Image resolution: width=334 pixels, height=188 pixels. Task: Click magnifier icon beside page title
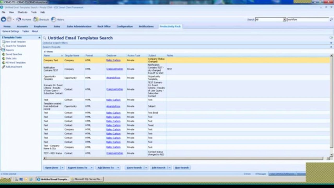pyautogui.click(x=45, y=38)
